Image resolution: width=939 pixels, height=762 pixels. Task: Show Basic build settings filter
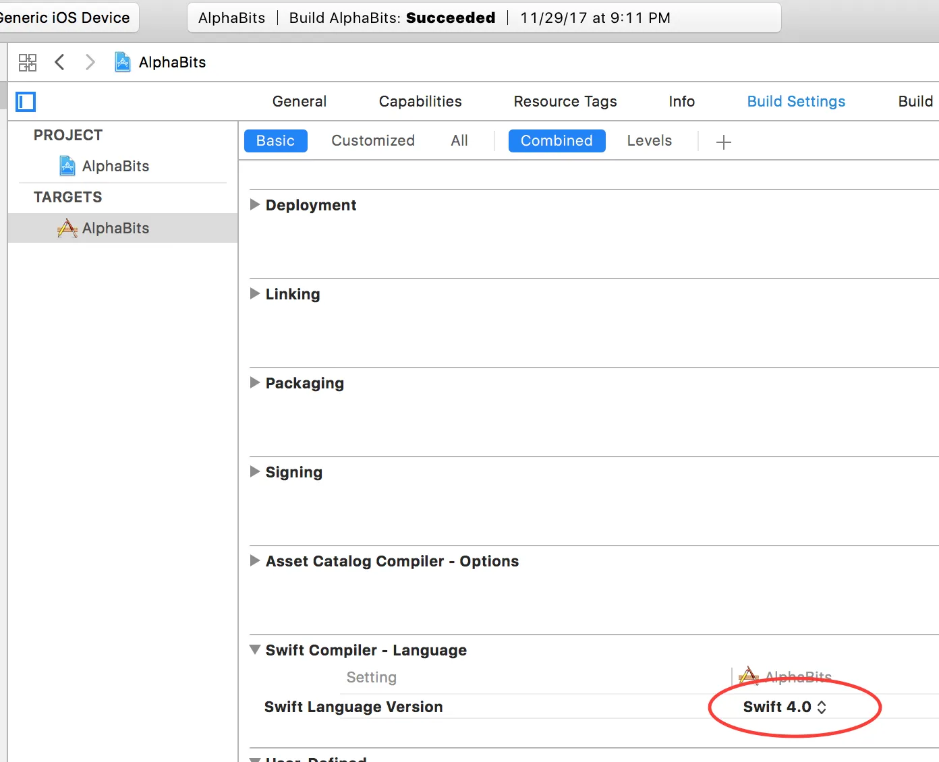pos(276,141)
